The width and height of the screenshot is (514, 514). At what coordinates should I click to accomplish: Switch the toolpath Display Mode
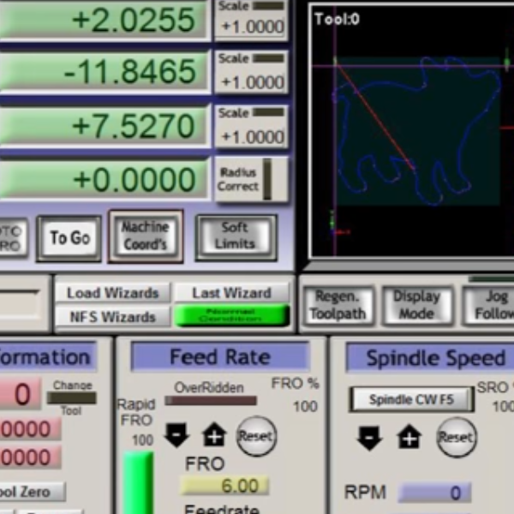[x=417, y=306]
